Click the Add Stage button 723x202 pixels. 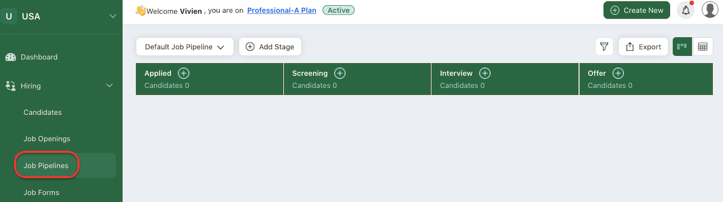tap(270, 47)
